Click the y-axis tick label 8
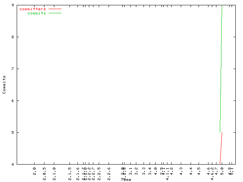 pos(13,37)
